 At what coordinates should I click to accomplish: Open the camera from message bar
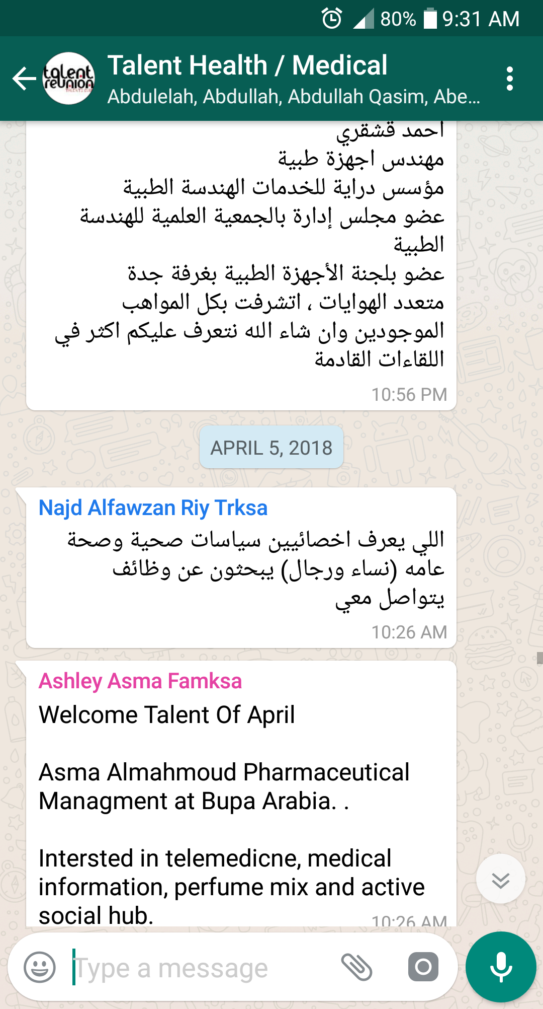[x=423, y=967]
